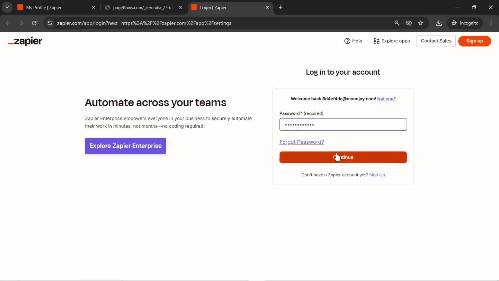Open the Chrome three-dot menu
Screen dimensions: 499x281
coord(491,23)
